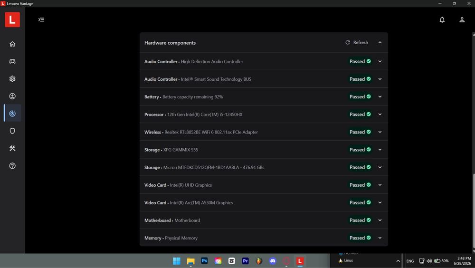The height and width of the screenshot is (268, 475).
Task: Expand the Battery row details
Action: (x=380, y=97)
